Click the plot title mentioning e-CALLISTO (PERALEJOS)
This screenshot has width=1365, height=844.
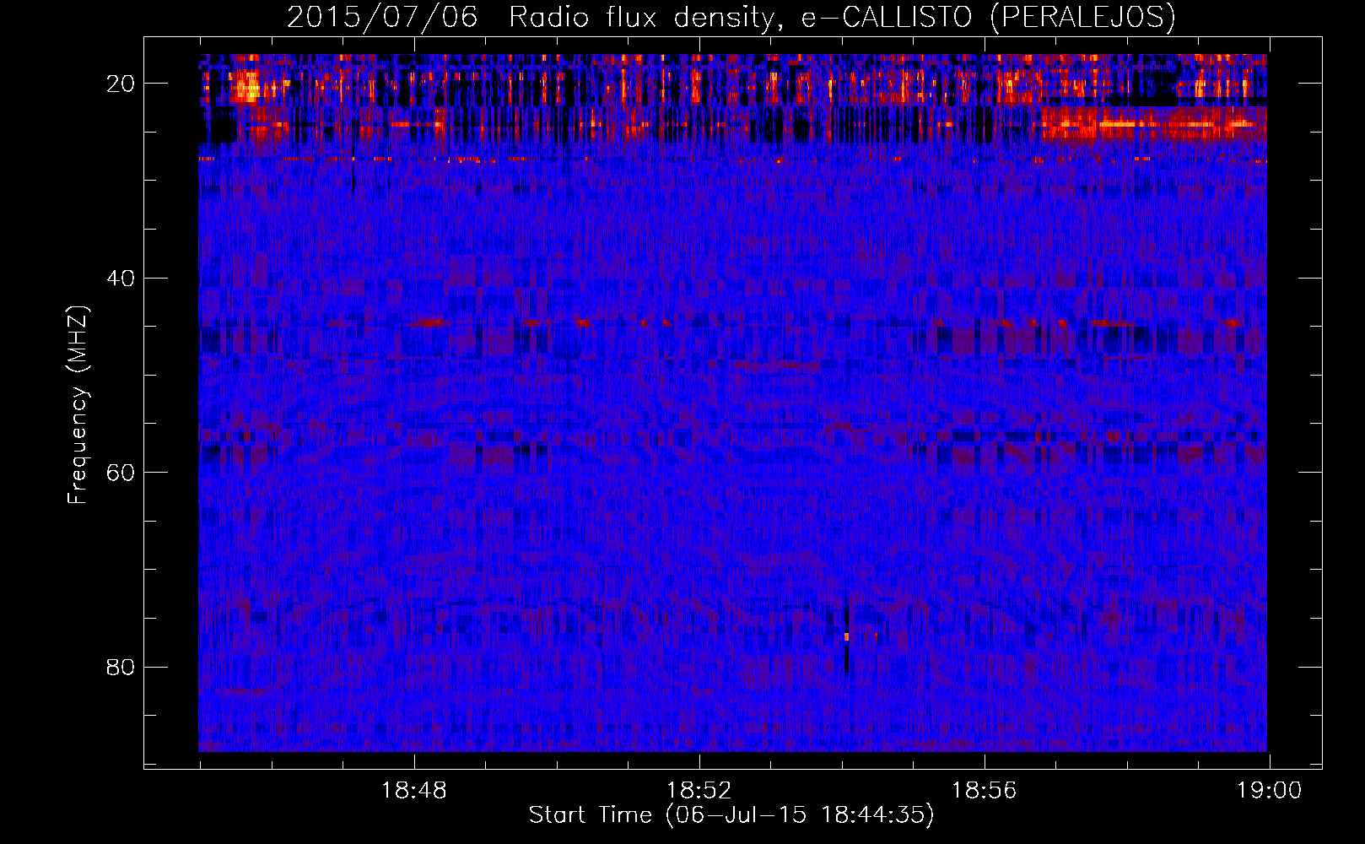[731, 17]
